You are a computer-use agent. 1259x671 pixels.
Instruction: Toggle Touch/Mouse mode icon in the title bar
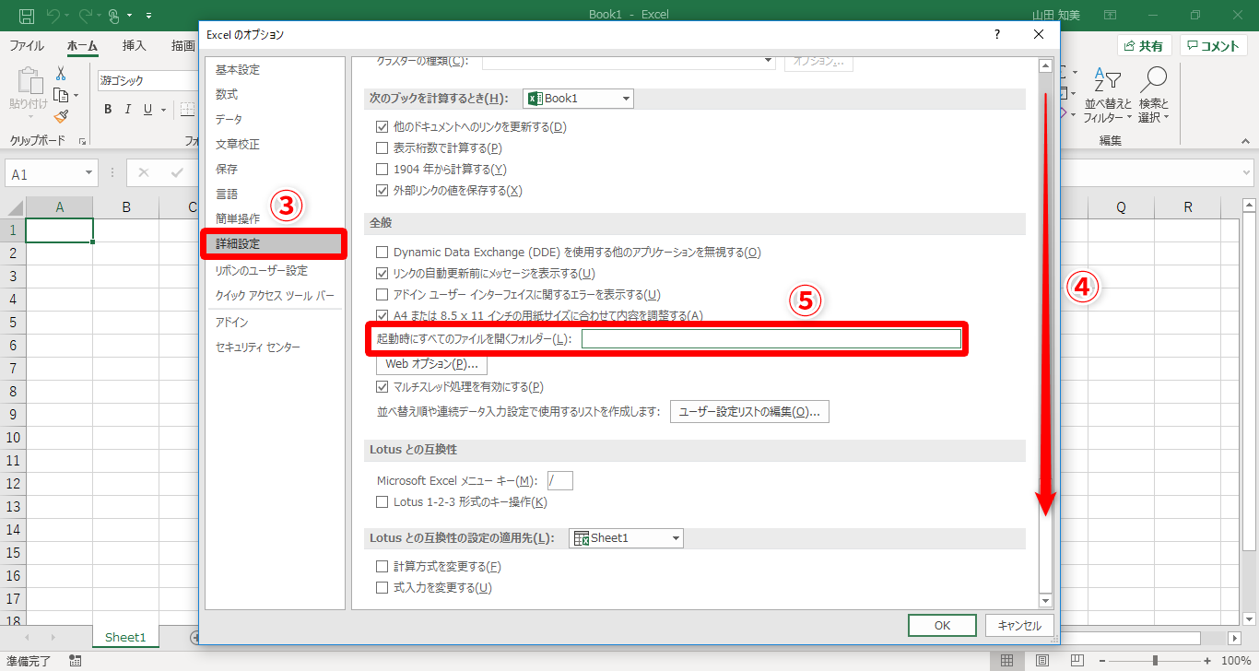tap(114, 16)
